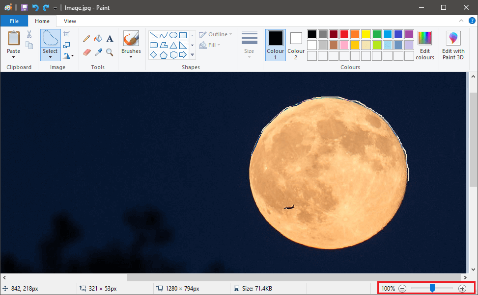Activate Colour 2 selector
Viewport: 478px width, 295px height.
[296, 45]
